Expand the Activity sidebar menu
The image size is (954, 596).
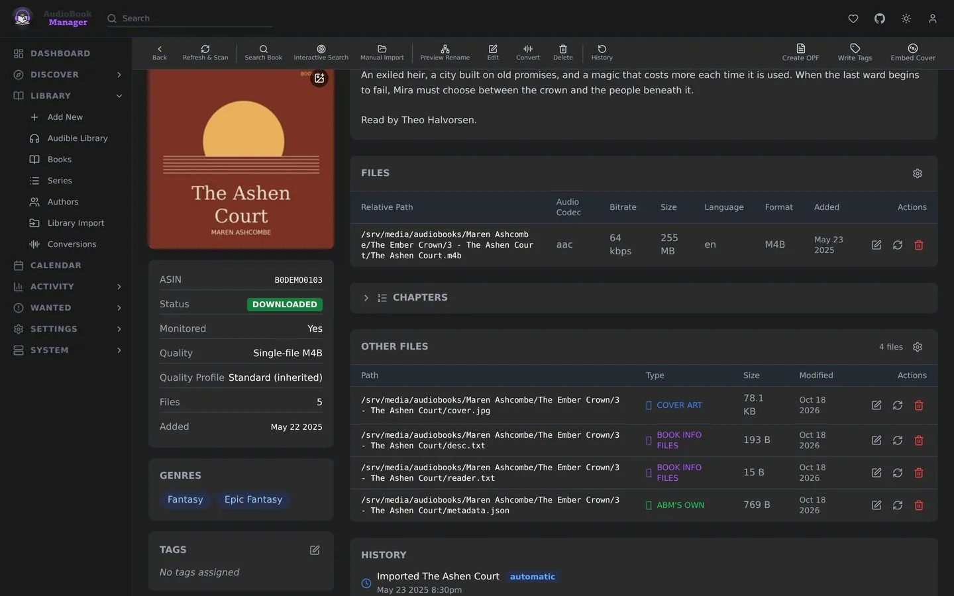(119, 287)
